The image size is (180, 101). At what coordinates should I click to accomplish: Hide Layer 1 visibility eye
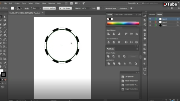click(150, 25)
